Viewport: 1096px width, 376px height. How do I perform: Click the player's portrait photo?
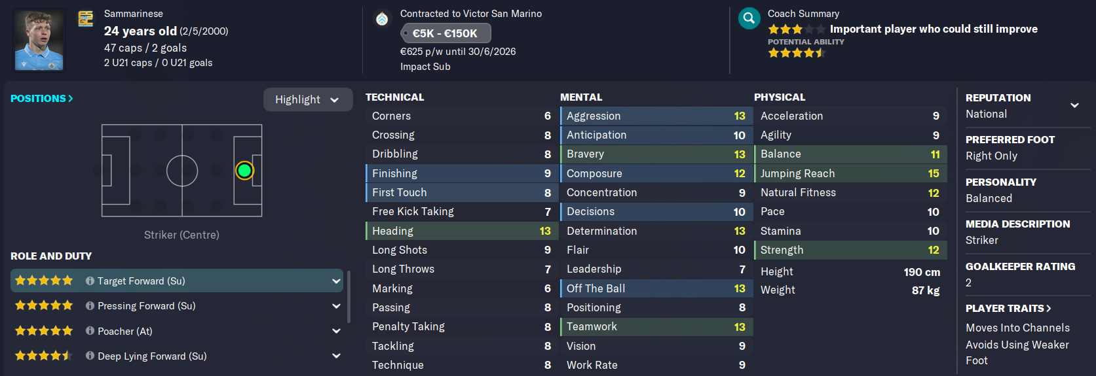pyautogui.click(x=39, y=41)
